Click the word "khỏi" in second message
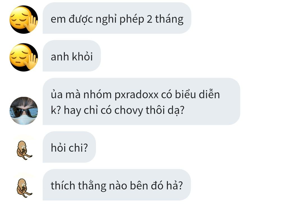Image resolution: width=303 pixels, height=204 pixels. click(x=82, y=56)
